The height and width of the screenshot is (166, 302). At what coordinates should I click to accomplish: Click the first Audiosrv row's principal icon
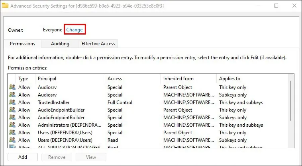12,87
